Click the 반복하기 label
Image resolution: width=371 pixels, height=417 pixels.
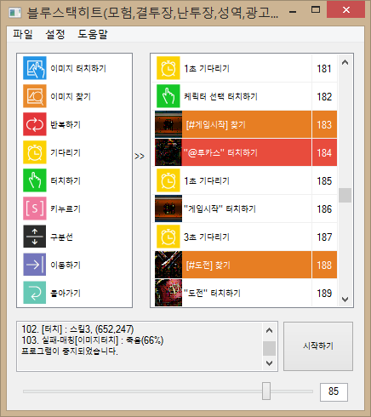[x=66, y=124]
